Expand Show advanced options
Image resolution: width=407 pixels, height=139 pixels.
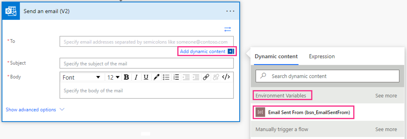click(x=35, y=110)
